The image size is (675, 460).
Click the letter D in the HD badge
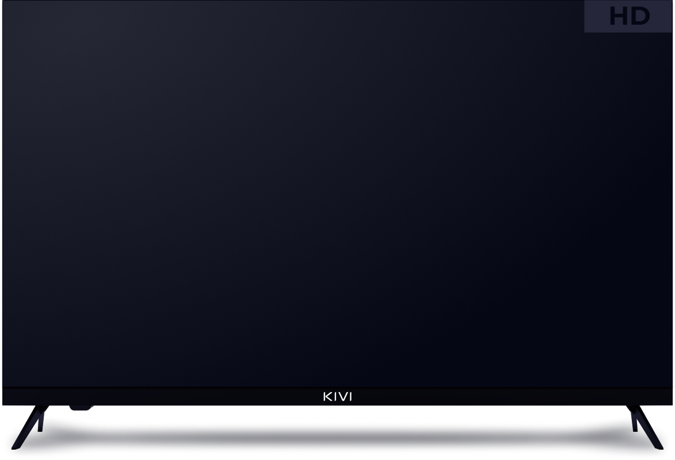point(640,17)
